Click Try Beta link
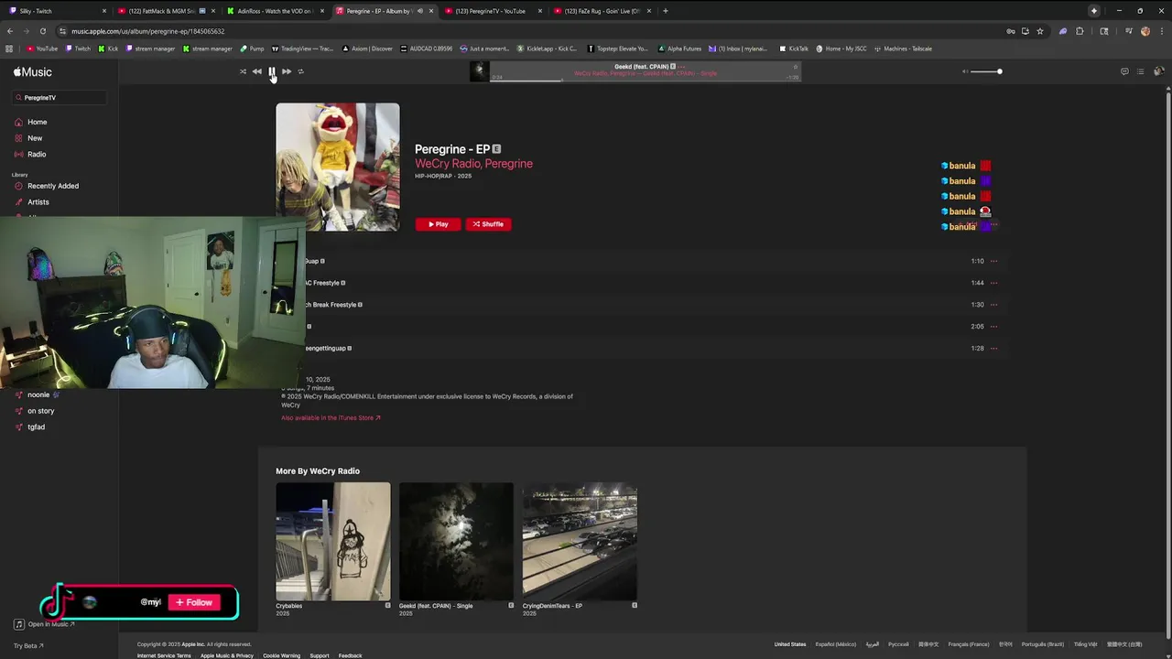Image resolution: width=1172 pixels, height=659 pixels. (x=28, y=645)
